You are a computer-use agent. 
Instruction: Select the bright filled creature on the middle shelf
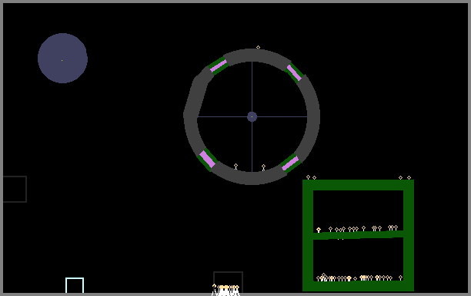coord(319,230)
